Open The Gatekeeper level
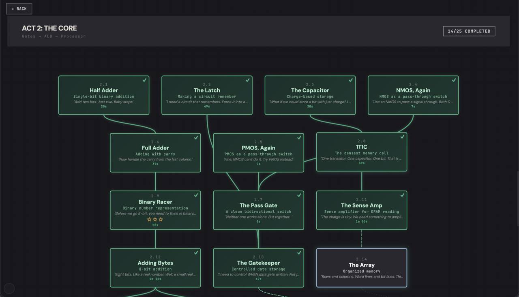This screenshot has width=519, height=297. pos(258,268)
